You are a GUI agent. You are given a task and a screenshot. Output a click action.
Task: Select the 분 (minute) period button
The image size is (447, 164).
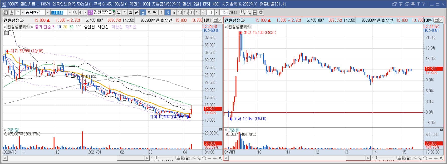click(x=143, y=12)
